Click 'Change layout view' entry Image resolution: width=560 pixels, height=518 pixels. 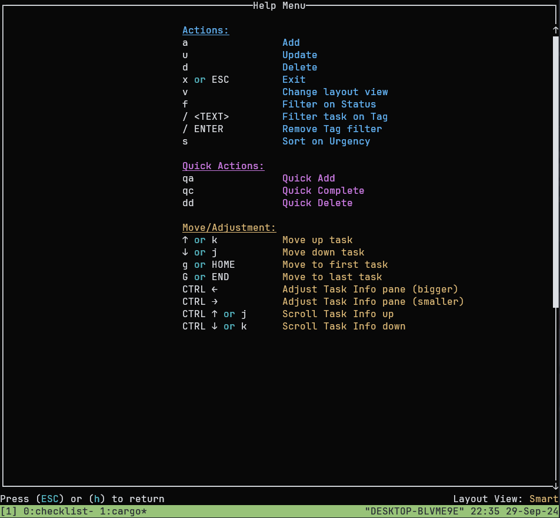pos(335,92)
